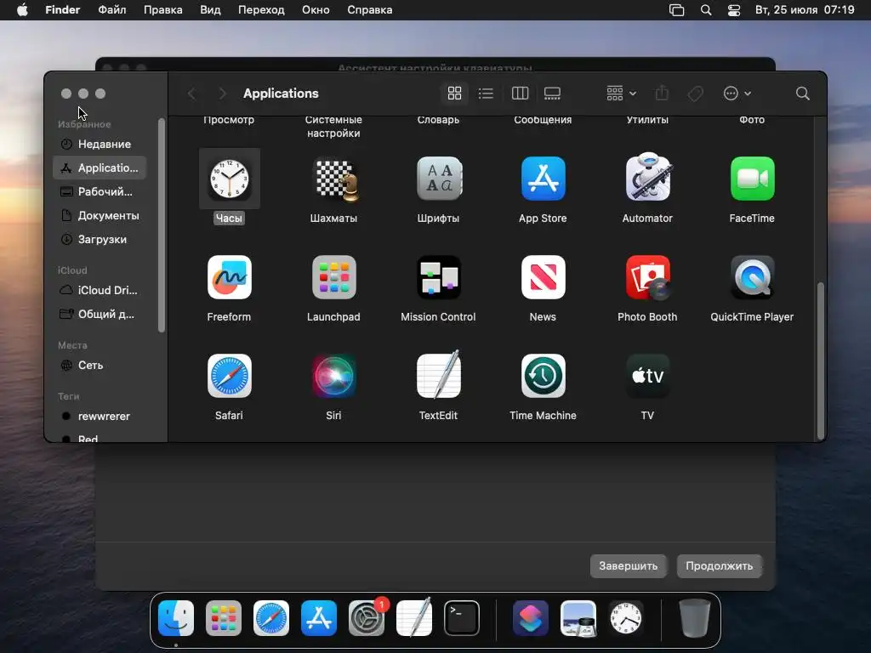Open the Apple TV app

point(647,376)
